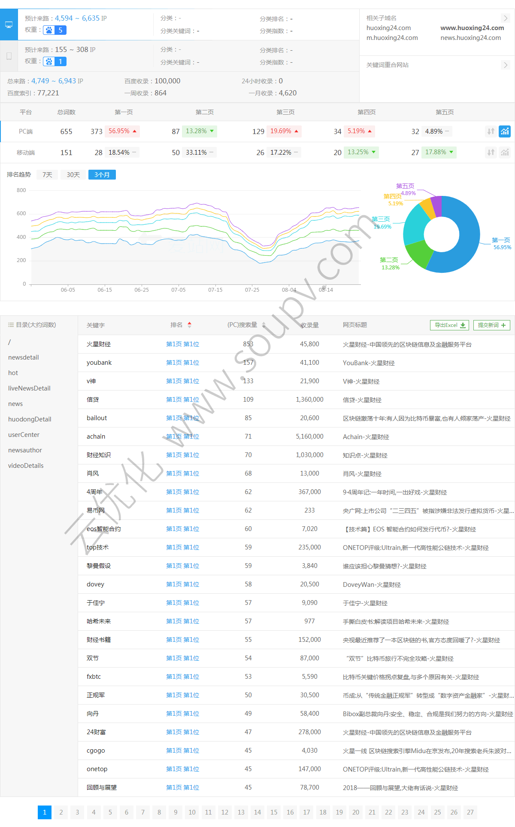This screenshot has height=827, width=515.
Task: Click the sort icon in the PC row
Action: pyautogui.click(x=491, y=131)
